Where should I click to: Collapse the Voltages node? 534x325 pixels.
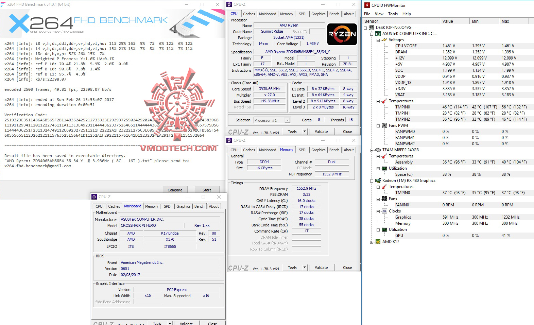tap(378, 40)
